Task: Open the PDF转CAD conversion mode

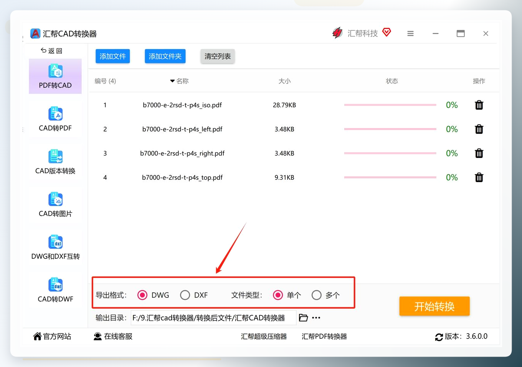Action: (x=55, y=76)
